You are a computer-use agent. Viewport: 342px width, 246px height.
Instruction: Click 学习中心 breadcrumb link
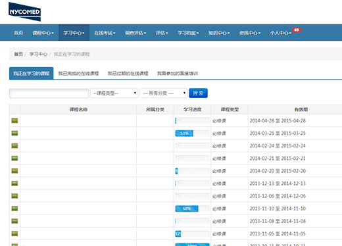point(38,54)
